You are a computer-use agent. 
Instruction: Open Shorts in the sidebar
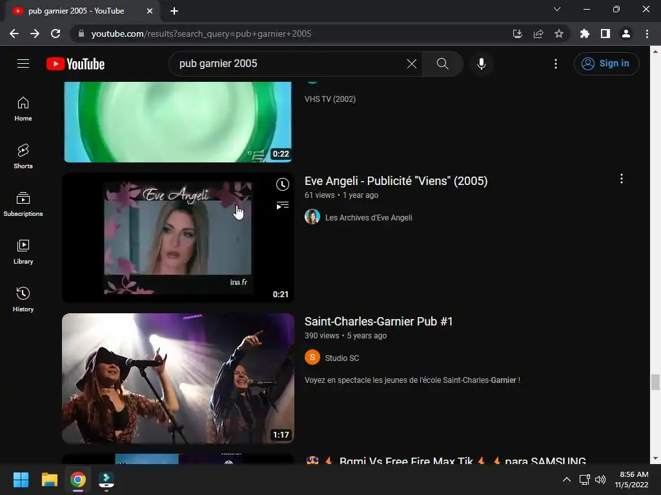coord(23,157)
